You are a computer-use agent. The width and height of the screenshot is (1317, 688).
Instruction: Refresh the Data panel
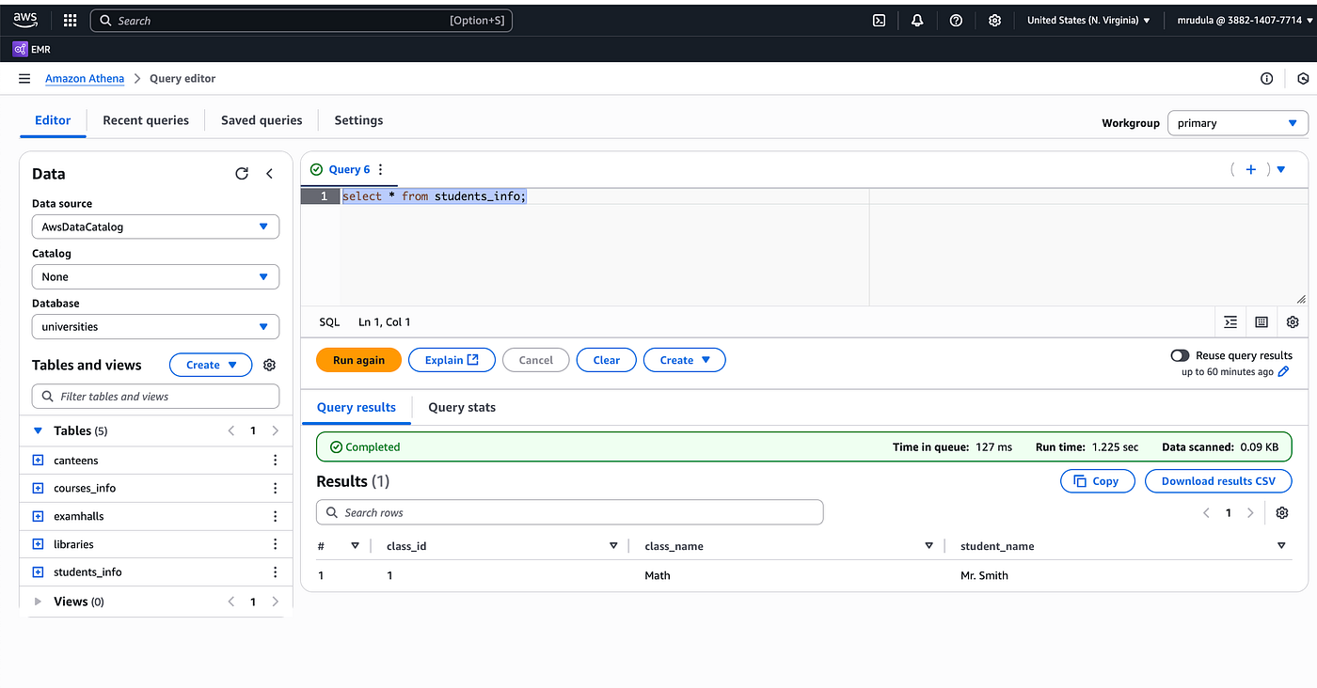pos(242,174)
